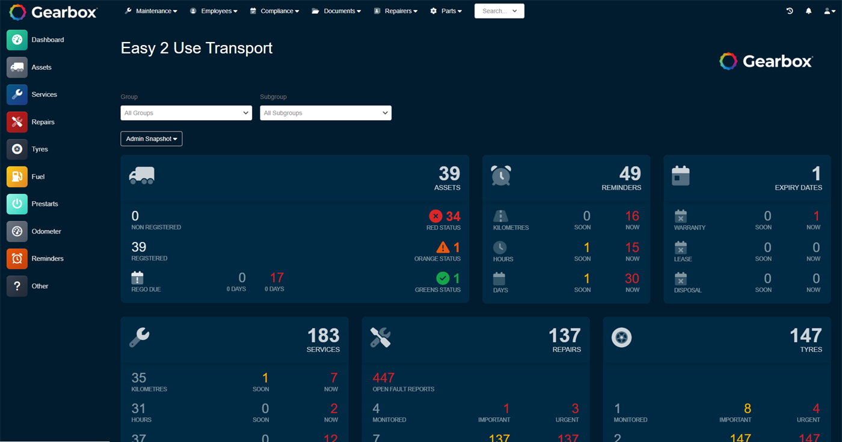Click the red X status icon
This screenshot has height=442, width=842.
(x=435, y=216)
